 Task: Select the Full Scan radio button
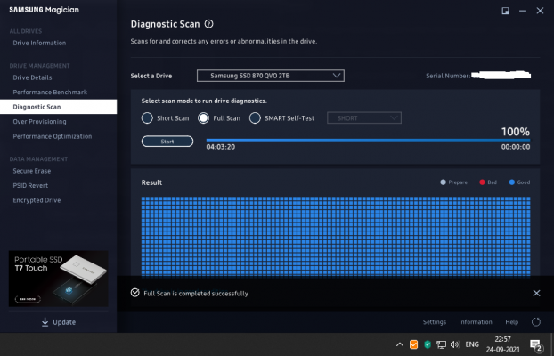[x=203, y=118]
